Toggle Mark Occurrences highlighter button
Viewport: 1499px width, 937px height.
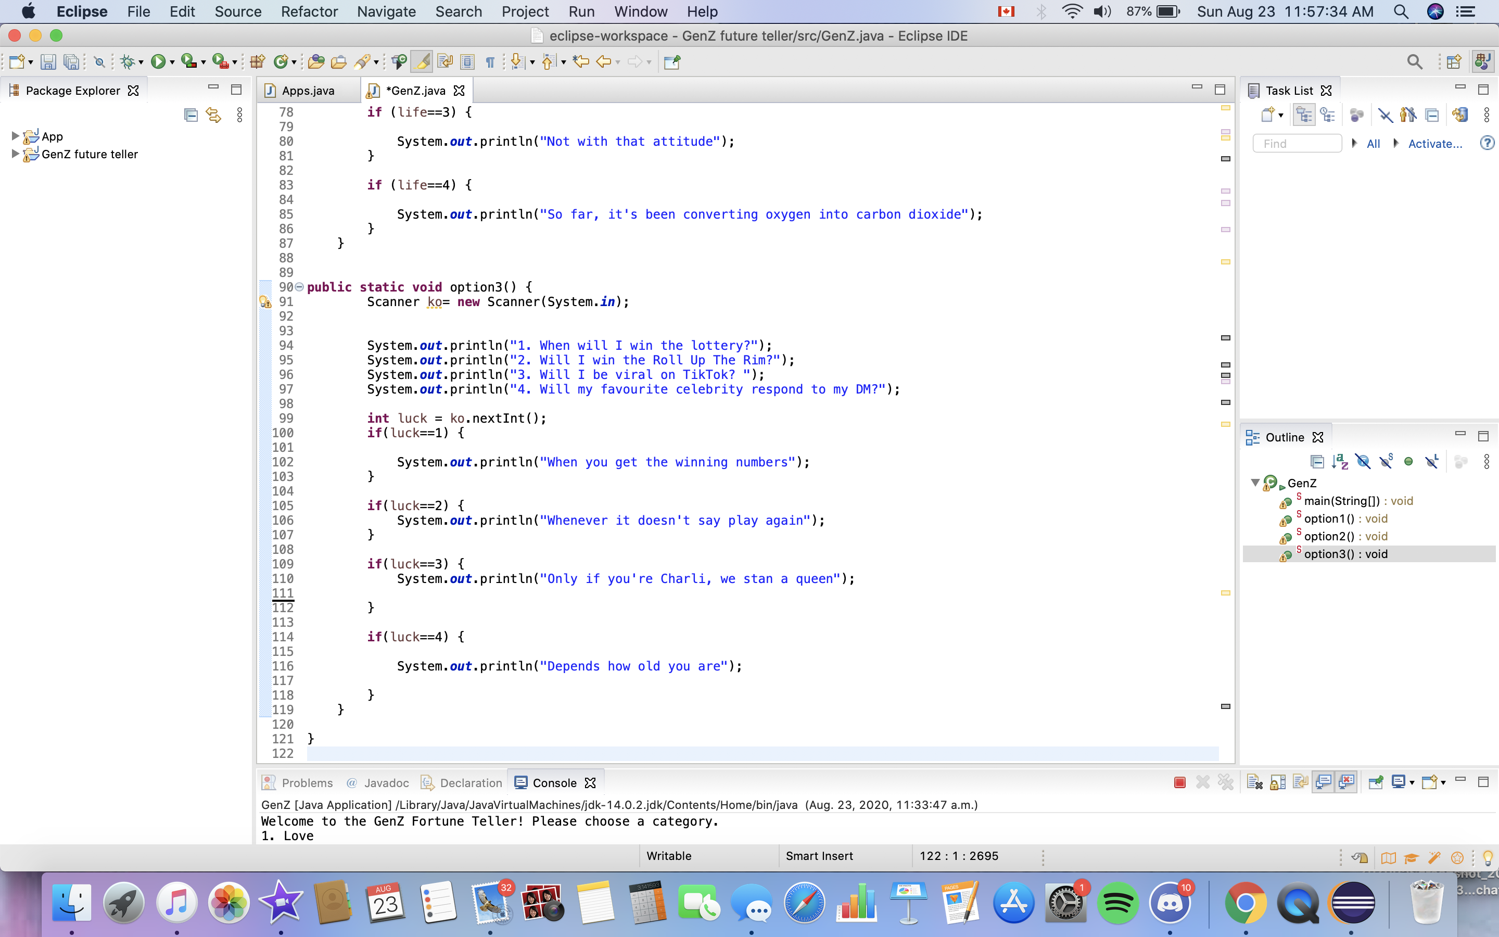pos(423,61)
